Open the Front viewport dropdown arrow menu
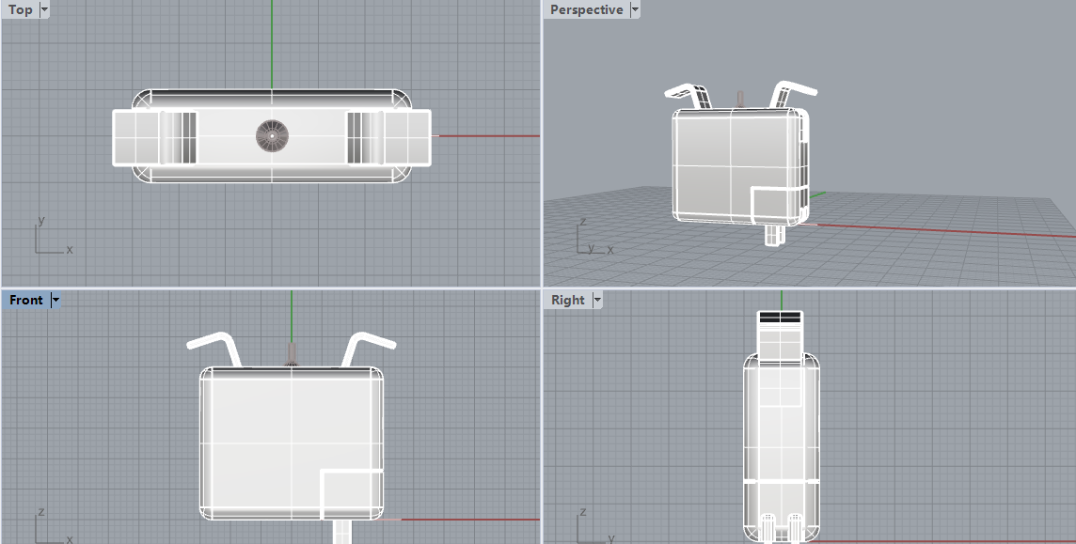This screenshot has width=1076, height=544. [55, 300]
